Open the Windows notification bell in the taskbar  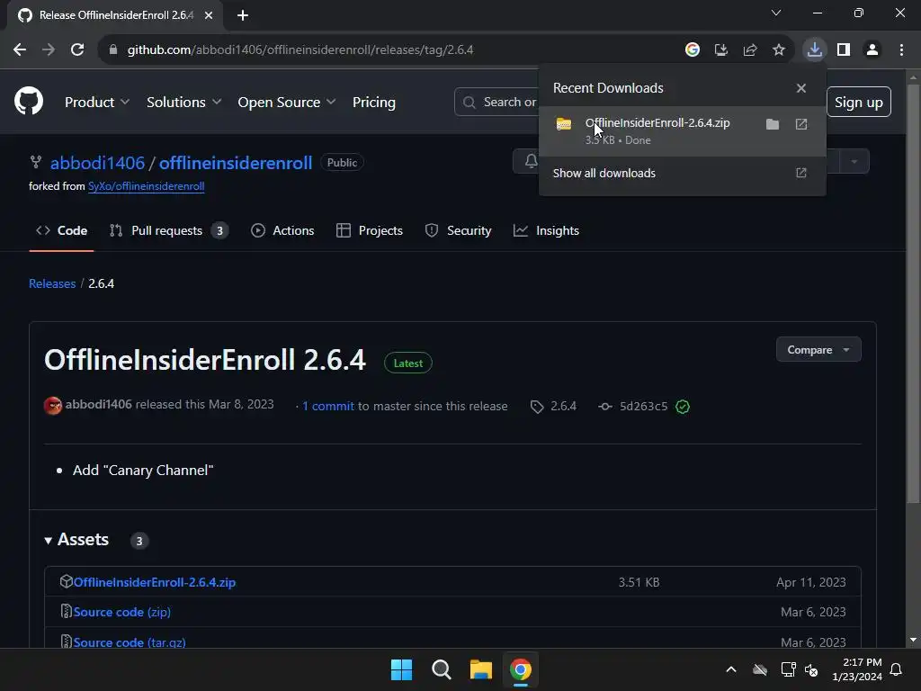pyautogui.click(x=897, y=669)
